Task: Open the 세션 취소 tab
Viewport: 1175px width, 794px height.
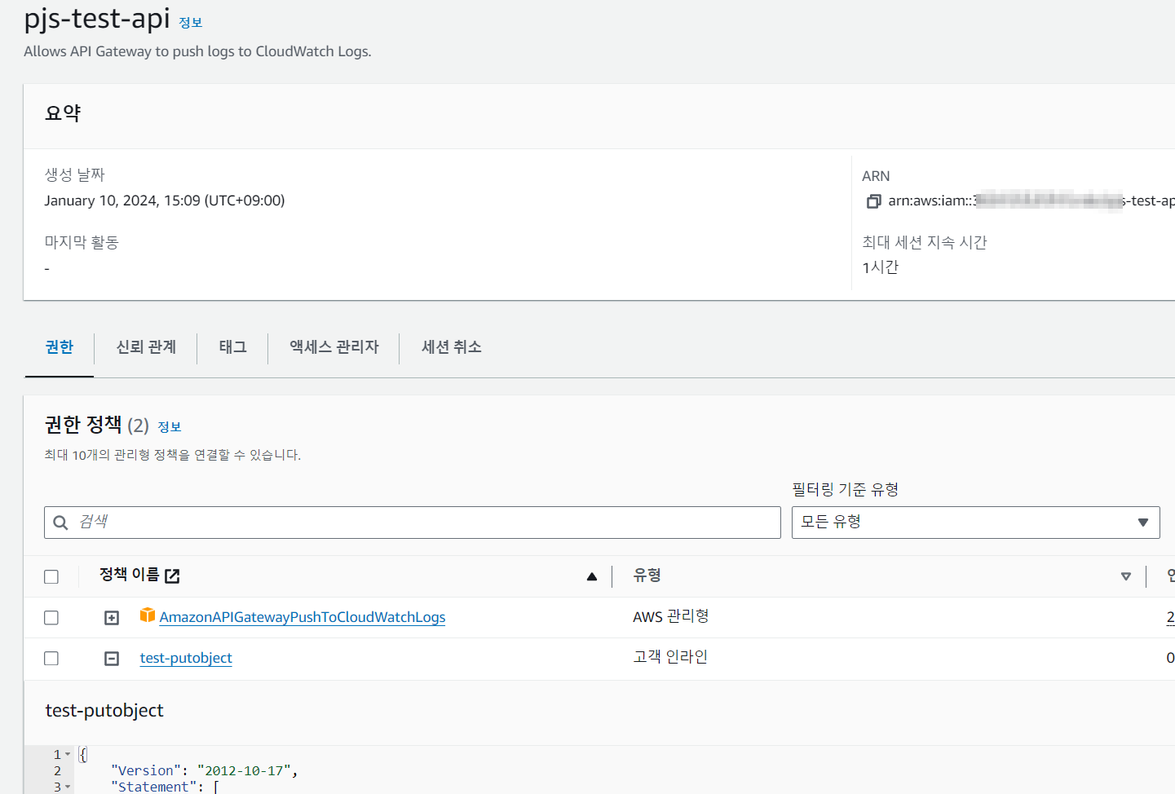Action: point(451,347)
